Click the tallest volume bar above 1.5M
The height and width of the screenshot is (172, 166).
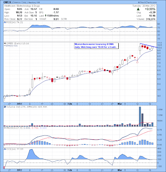point(140,117)
